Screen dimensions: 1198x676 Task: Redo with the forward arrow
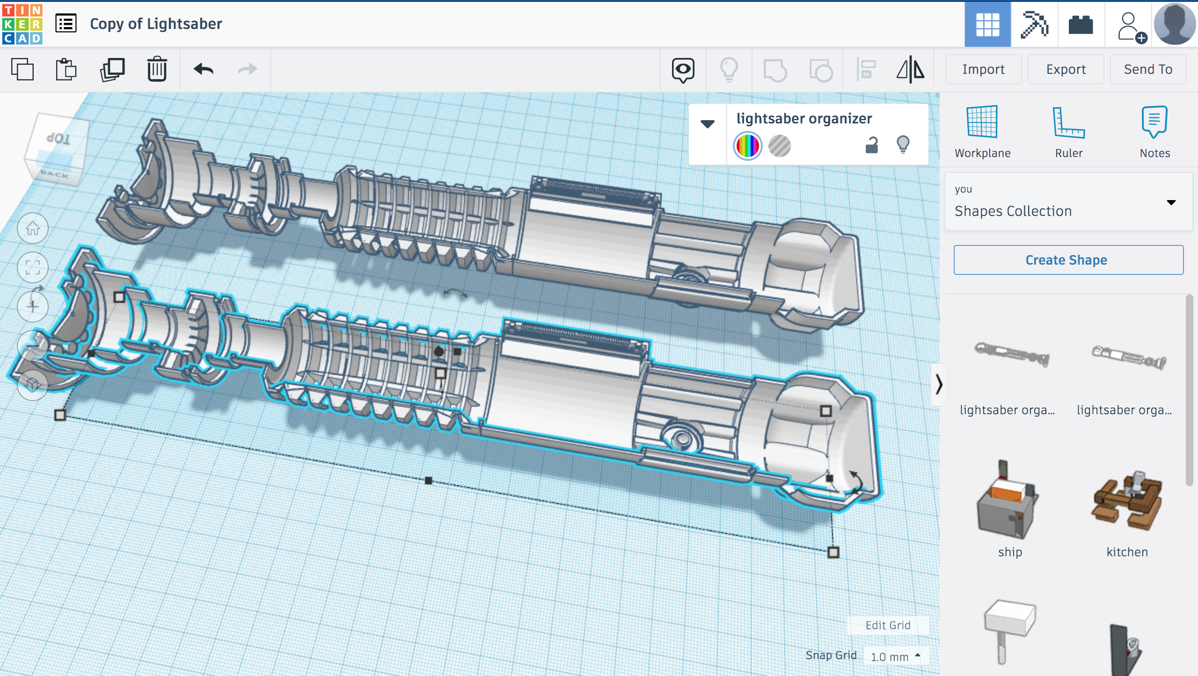coord(247,70)
